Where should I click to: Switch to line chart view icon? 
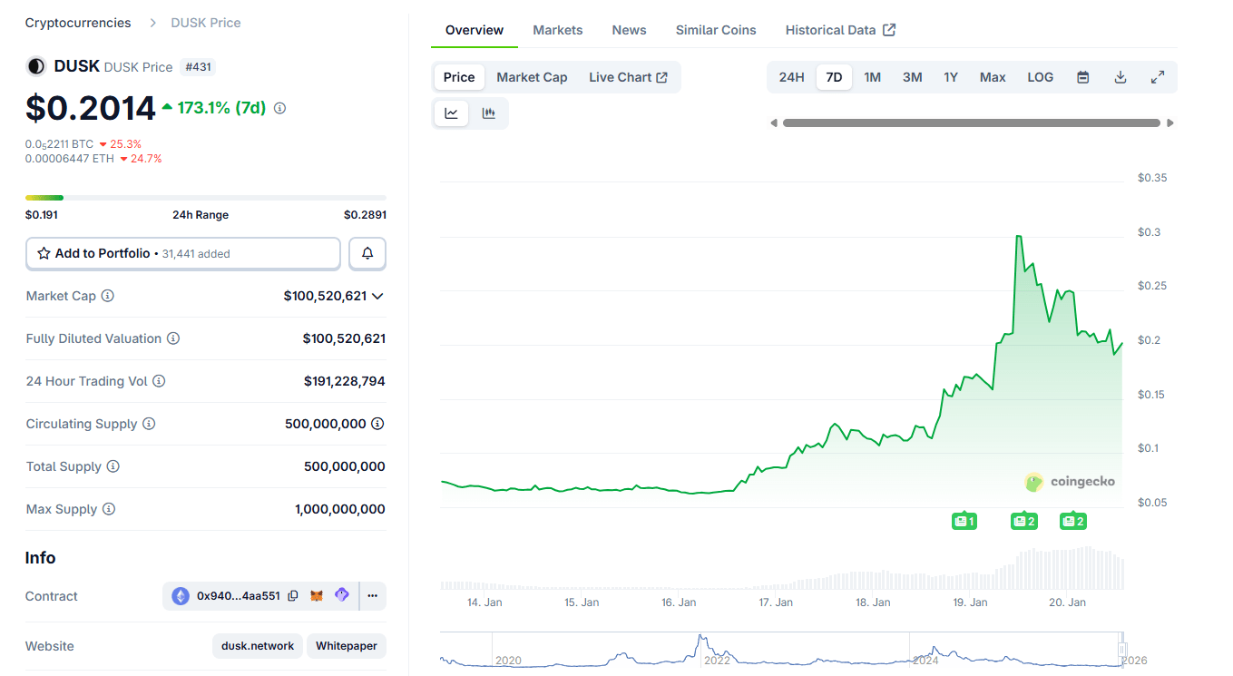click(452, 113)
